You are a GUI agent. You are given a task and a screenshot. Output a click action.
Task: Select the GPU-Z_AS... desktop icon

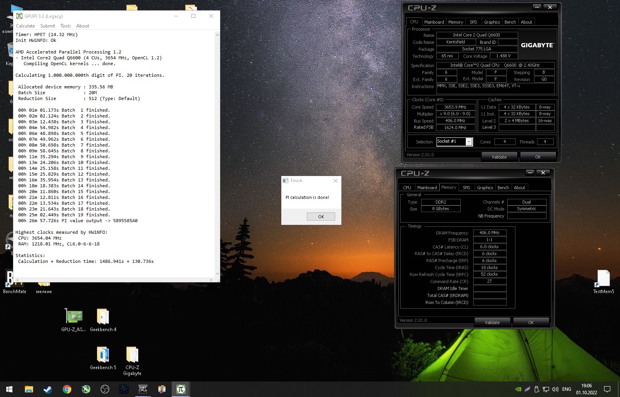[73, 320]
